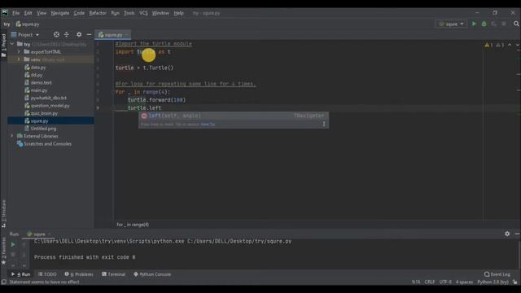
Task: Select question_model.py in the project tree
Action: pyautogui.click(x=50, y=106)
